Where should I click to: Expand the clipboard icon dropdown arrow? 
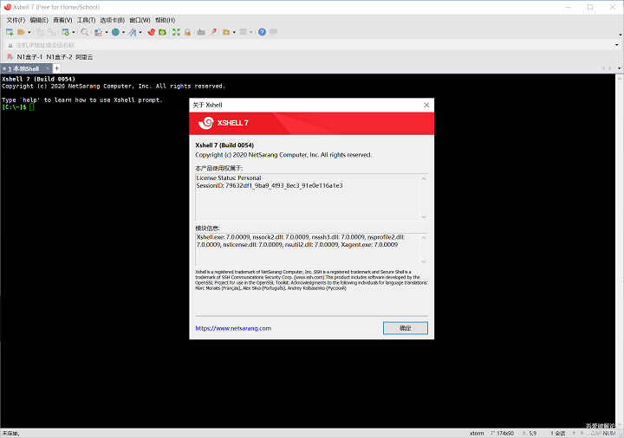pos(107,32)
